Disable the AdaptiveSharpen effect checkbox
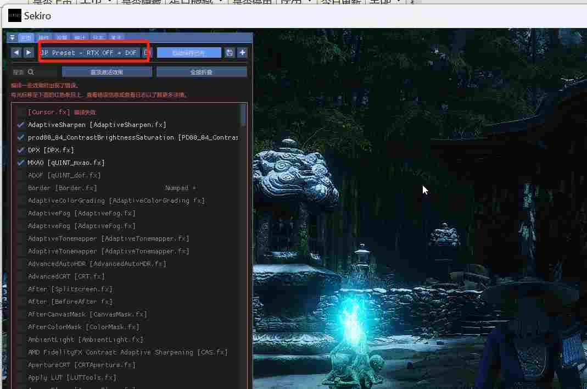This screenshot has height=389, width=587. click(x=21, y=125)
